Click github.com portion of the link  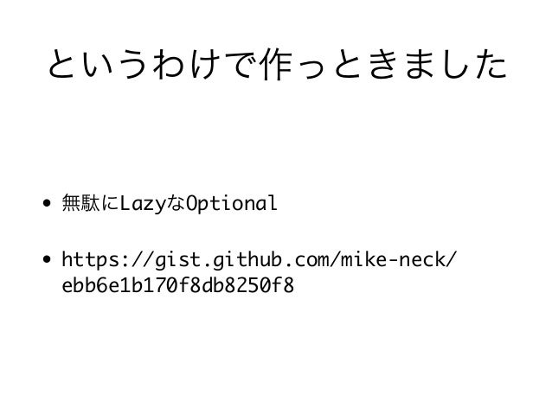pyautogui.click(x=272, y=260)
